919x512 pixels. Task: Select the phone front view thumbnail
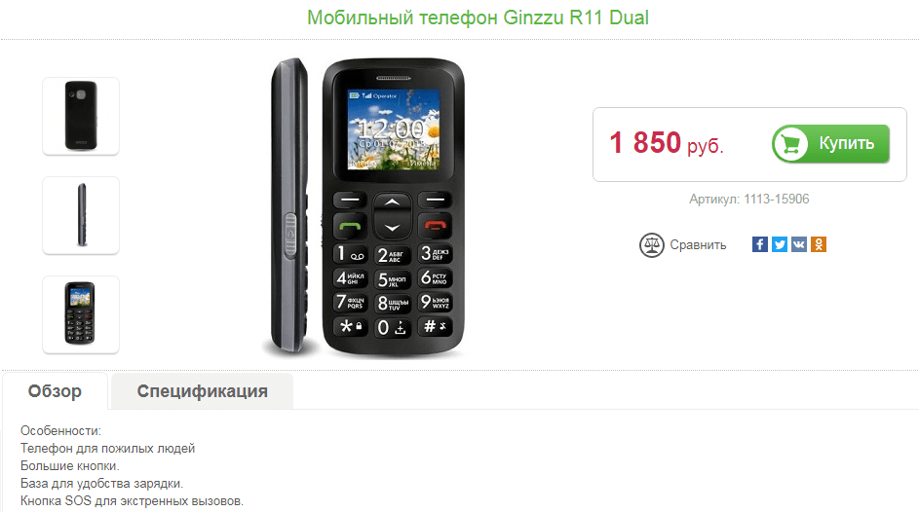click(81, 314)
